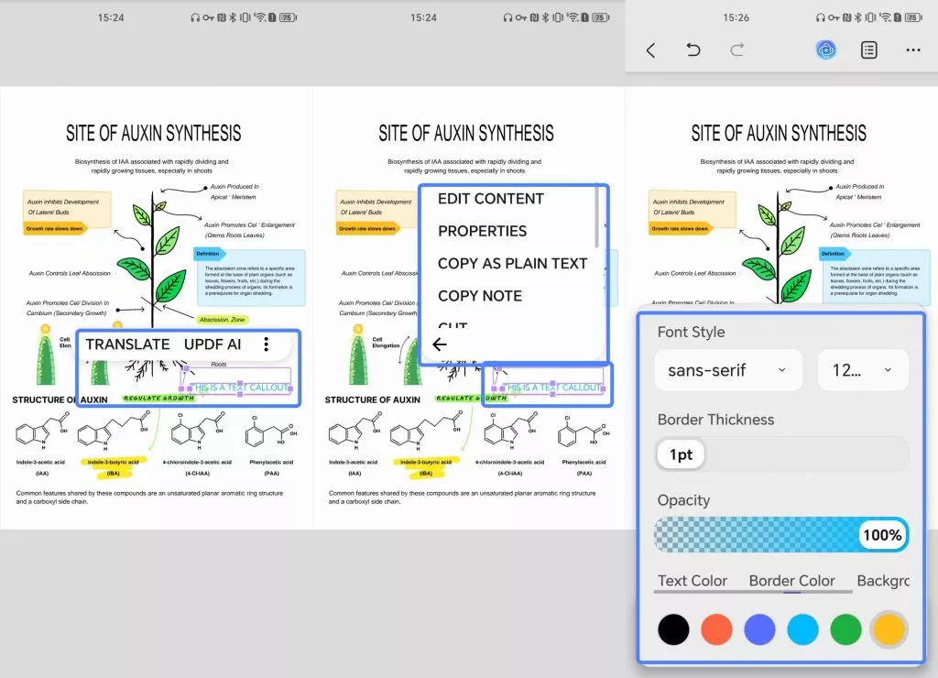The height and width of the screenshot is (678, 938).
Task: Tap the back arrow in the top toolbar
Action: pos(651,50)
